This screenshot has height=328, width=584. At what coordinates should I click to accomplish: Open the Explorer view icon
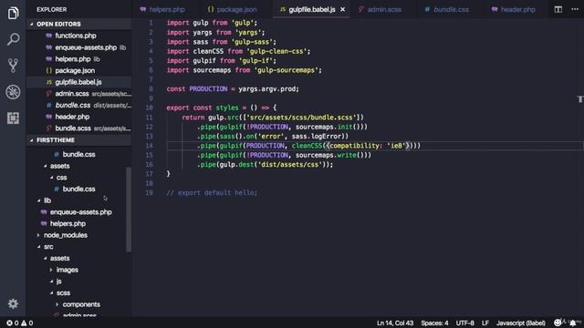[x=13, y=13]
